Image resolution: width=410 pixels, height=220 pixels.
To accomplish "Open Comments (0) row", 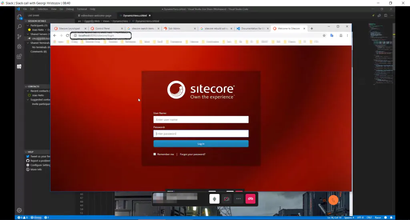I will 38,52.
